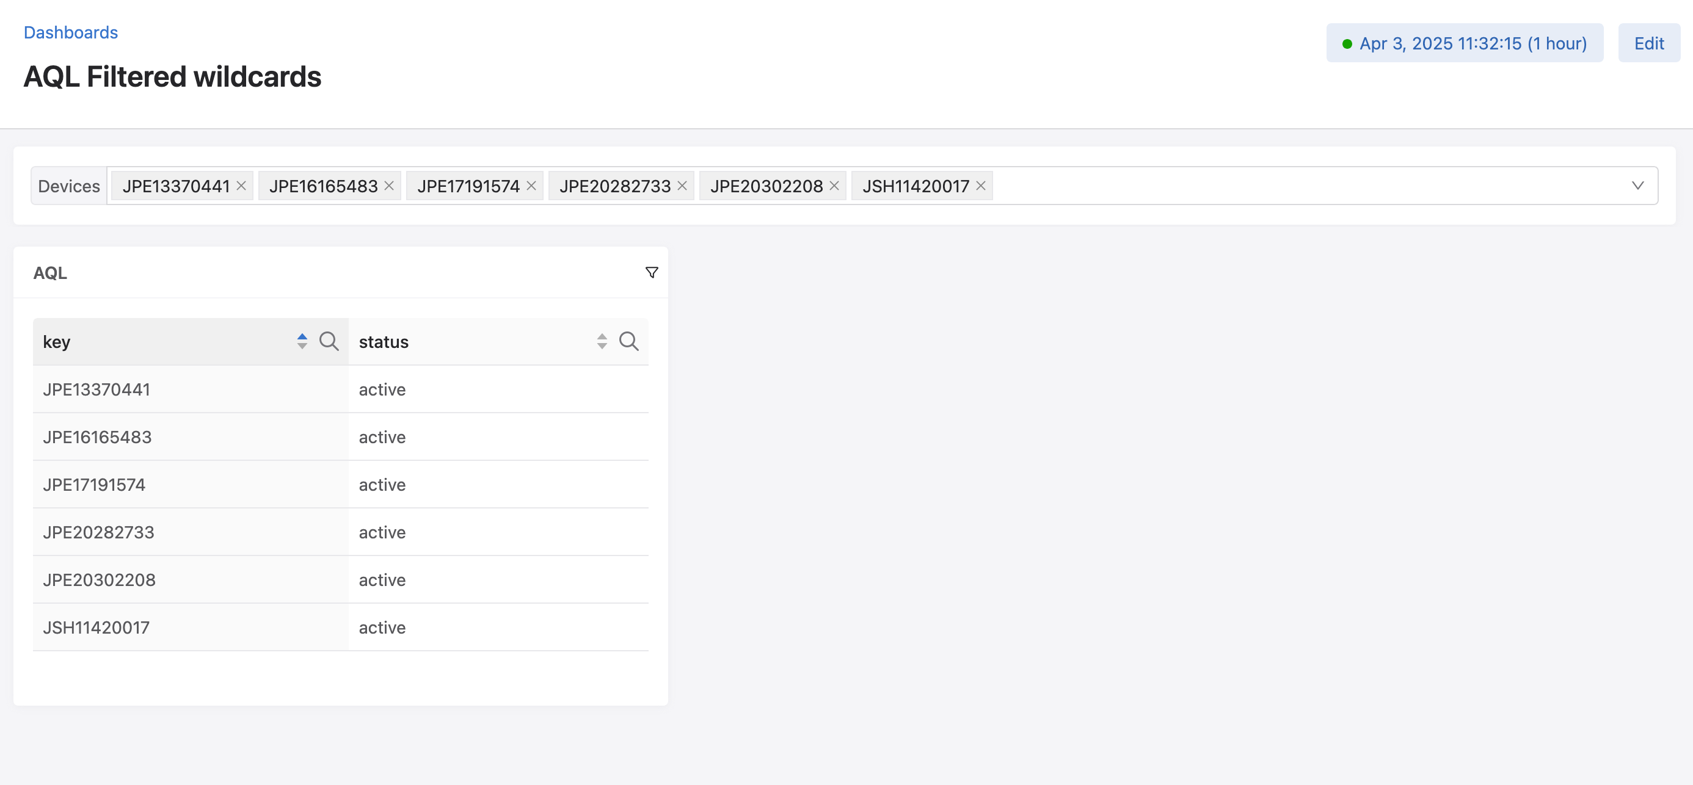Screen dimensions: 1693x785
Task: Click the Edit dashboard button
Action: [x=1648, y=43]
